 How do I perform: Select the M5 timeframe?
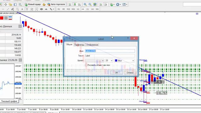click(x=63, y=9)
